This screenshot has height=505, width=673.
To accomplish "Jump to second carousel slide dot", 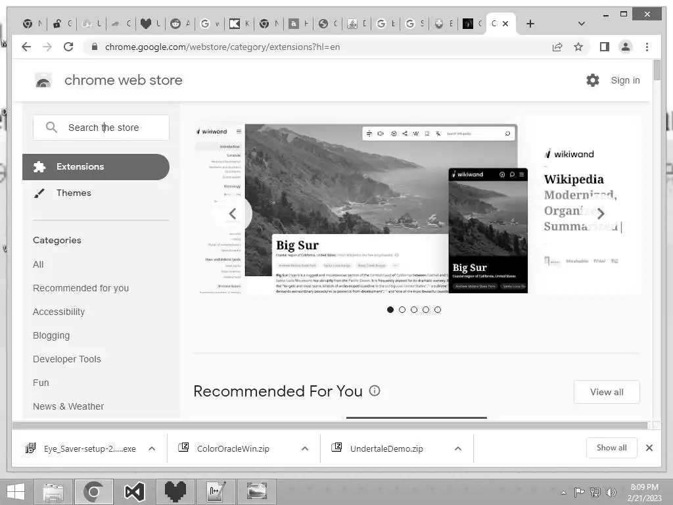I will (x=402, y=310).
